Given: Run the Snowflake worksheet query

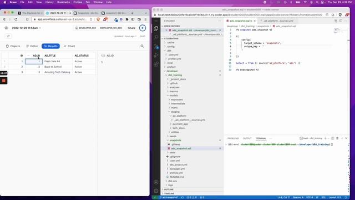Looking at the screenshot, I should pyautogui.click(x=143, y=28).
